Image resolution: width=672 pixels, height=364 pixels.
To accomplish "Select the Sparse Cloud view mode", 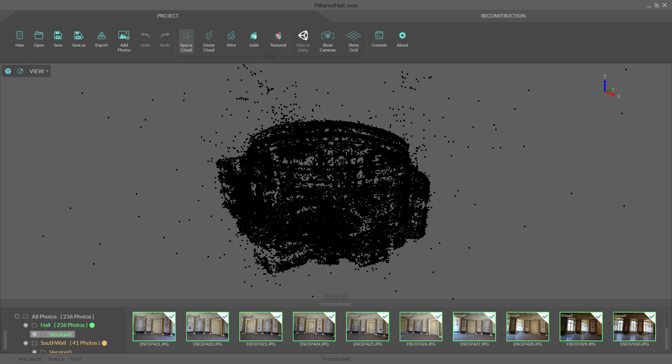I will pos(186,40).
